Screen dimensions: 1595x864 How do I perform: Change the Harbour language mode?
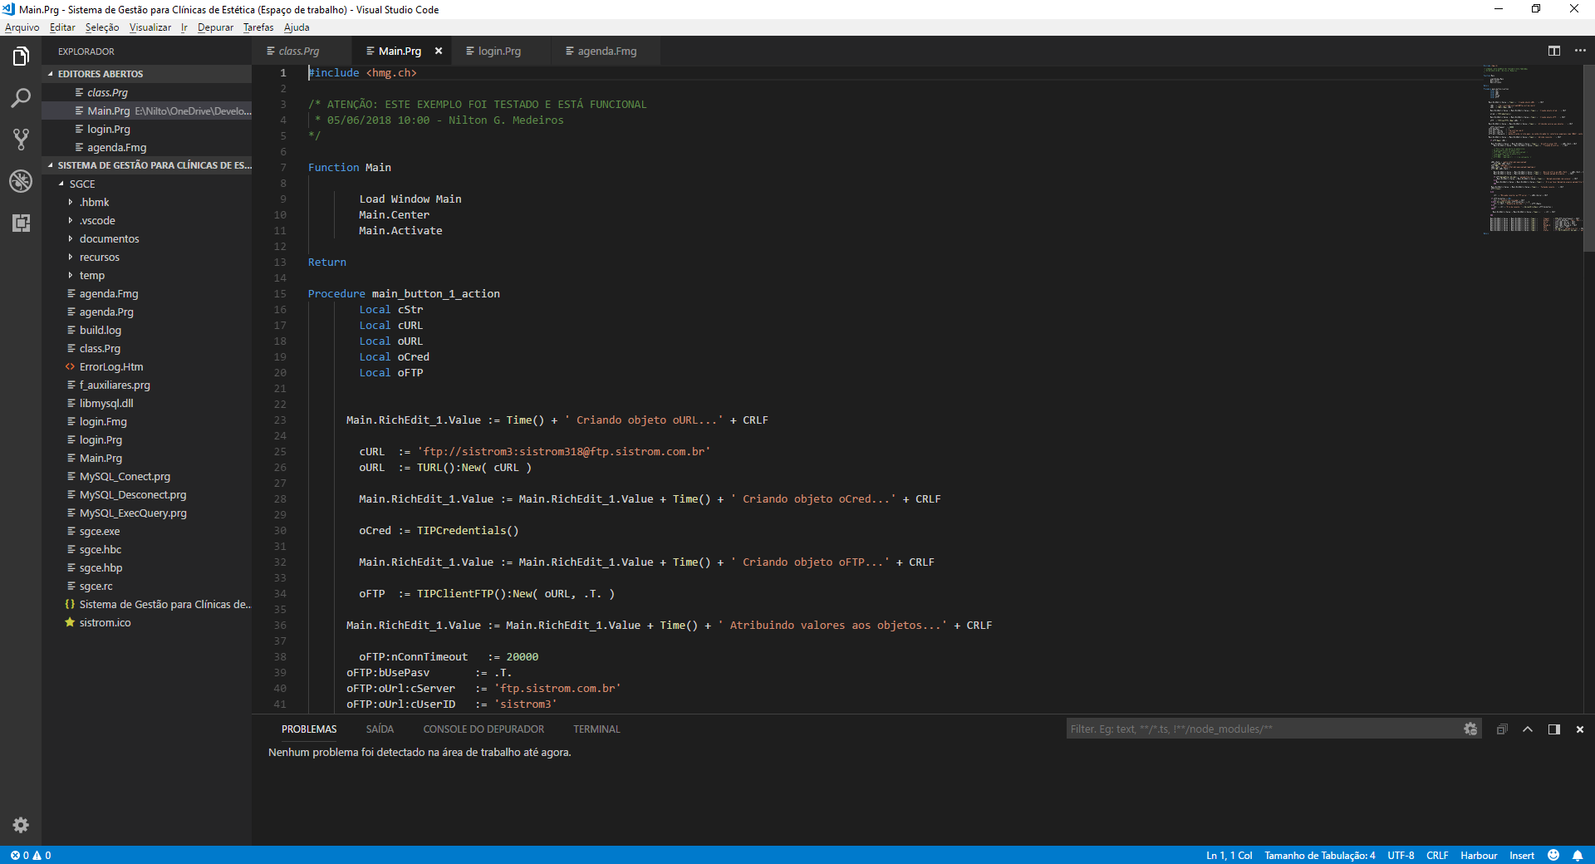coord(1478,855)
